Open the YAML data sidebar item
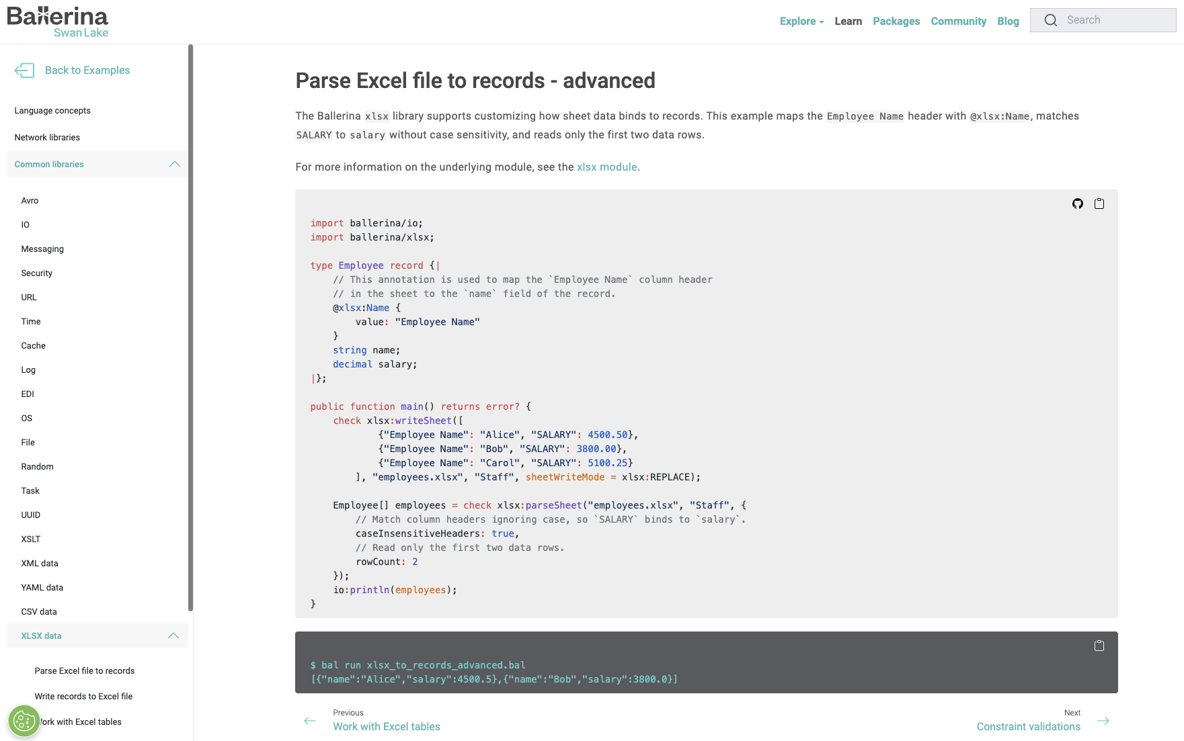This screenshot has width=1184, height=741. tap(42, 587)
